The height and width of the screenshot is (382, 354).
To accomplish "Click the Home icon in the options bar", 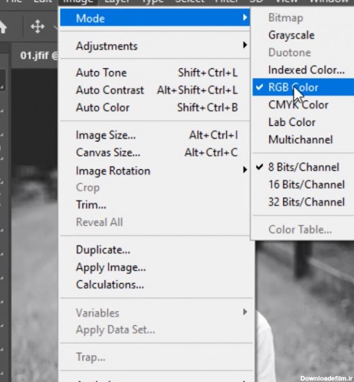I will [3, 27].
